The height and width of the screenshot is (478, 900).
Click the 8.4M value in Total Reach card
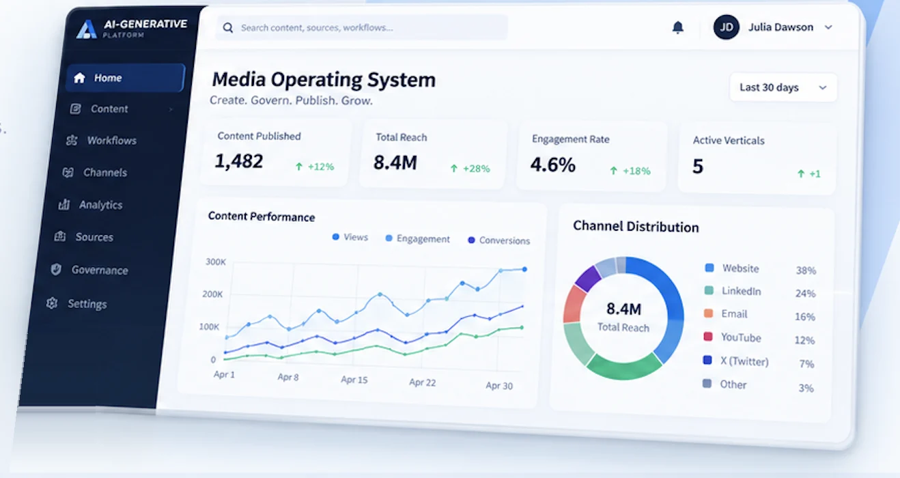pyautogui.click(x=396, y=163)
